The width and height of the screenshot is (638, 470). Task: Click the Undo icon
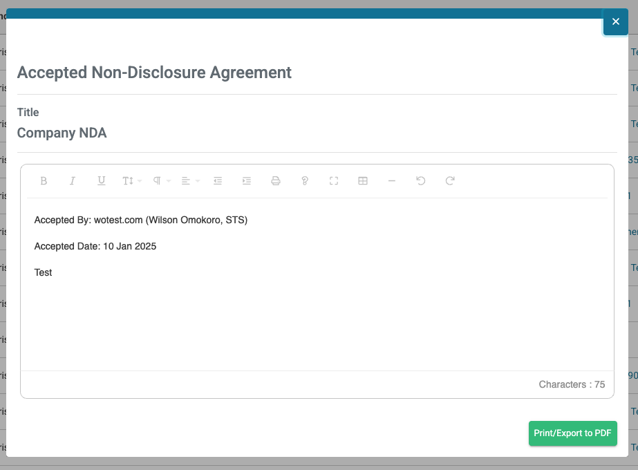pos(421,180)
